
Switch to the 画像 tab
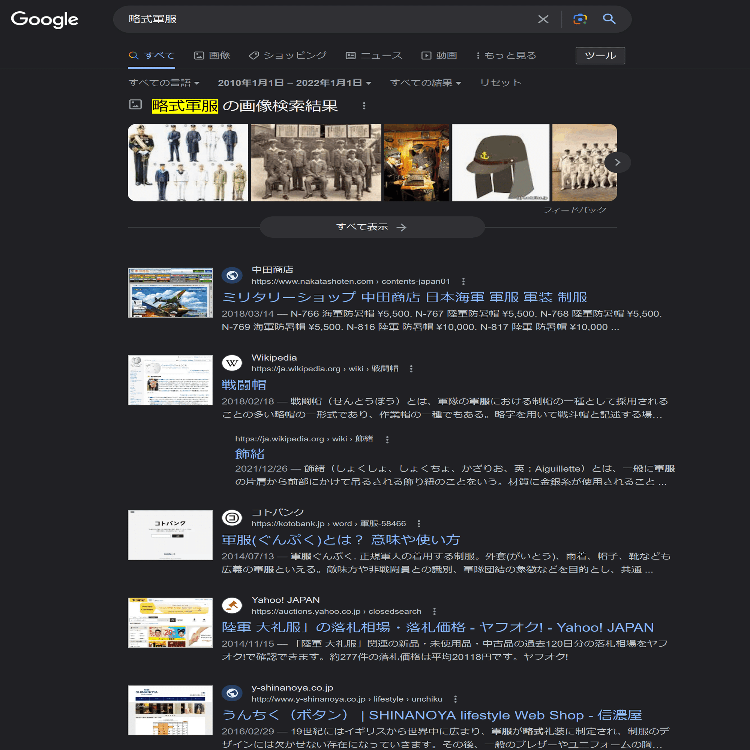point(212,55)
